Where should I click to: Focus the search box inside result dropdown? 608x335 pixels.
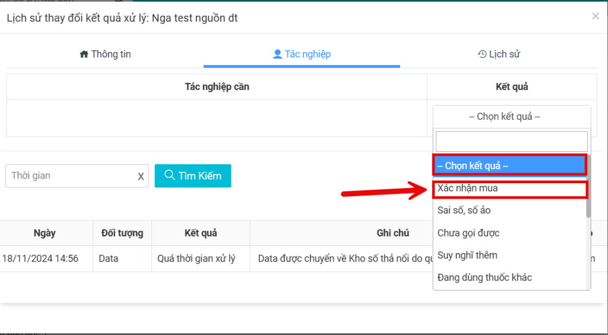(511, 142)
